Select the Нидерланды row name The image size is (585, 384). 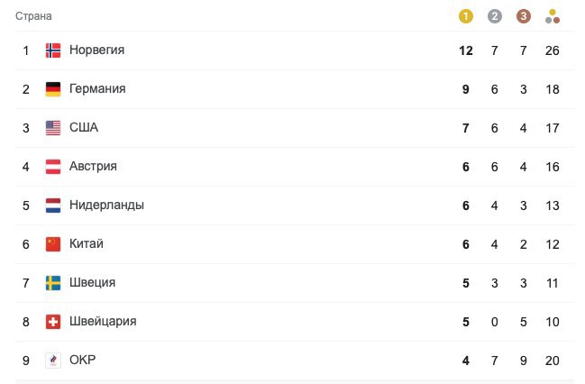tap(106, 206)
